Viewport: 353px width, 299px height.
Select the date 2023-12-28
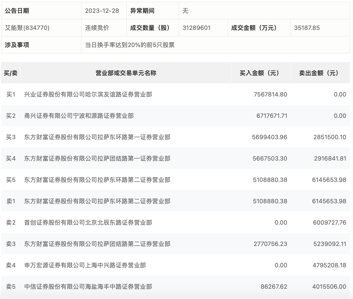pos(102,11)
